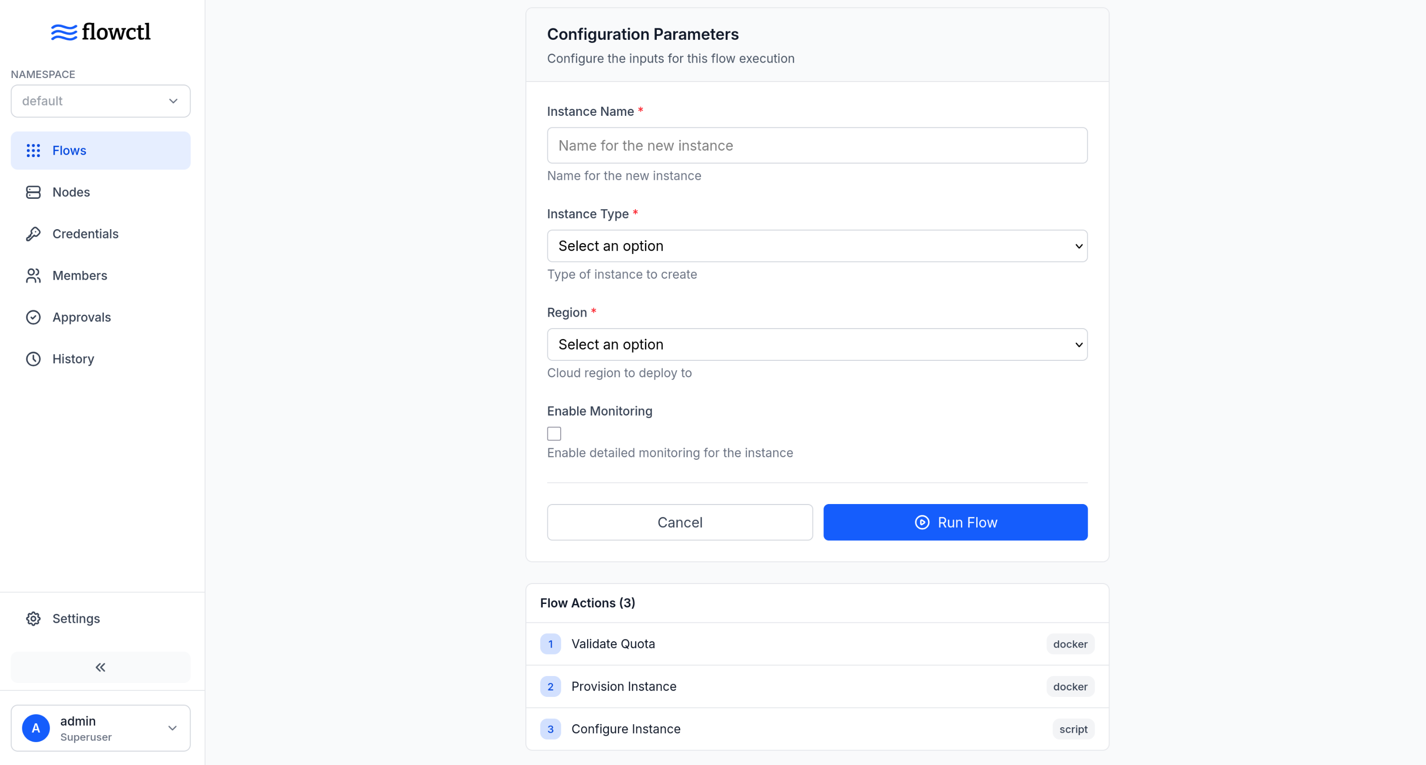Screen dimensions: 1426x765
Task: Collapse the sidebar with double-chevron icon
Action: click(100, 667)
